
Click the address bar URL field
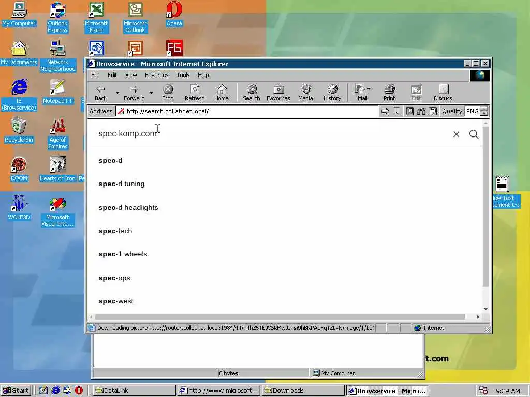pyautogui.click(x=247, y=111)
